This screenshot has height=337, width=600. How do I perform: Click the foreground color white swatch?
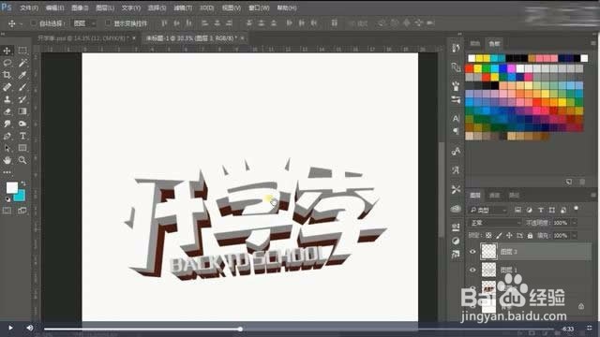coord(12,187)
